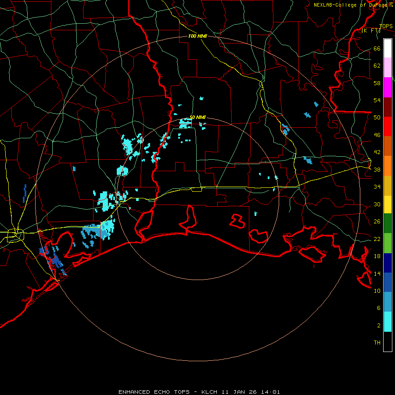
Task: Click the dark red maroon legend swatch
Action: (388, 107)
